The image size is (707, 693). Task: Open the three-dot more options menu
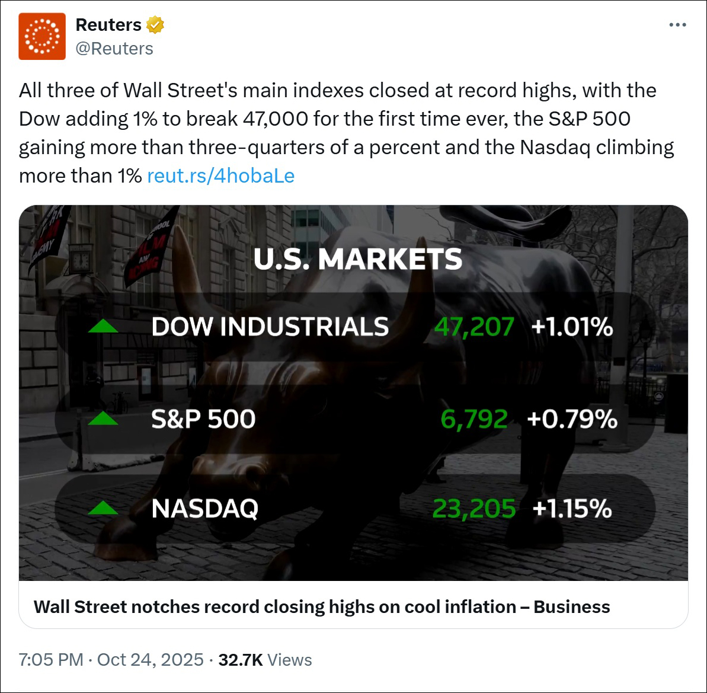[677, 25]
